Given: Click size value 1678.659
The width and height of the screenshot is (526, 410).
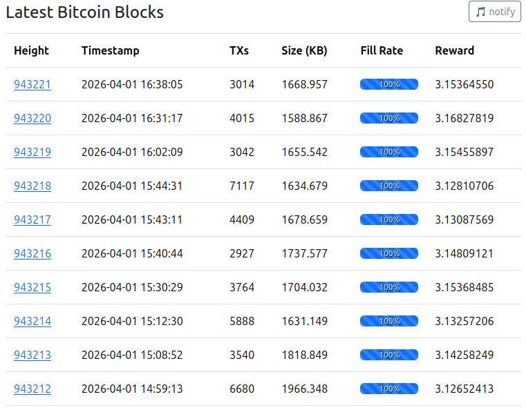Looking at the screenshot, I should [x=304, y=219].
